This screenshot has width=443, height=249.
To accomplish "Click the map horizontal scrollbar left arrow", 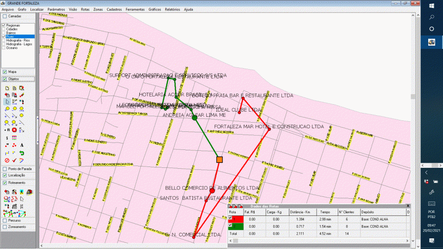I will pyautogui.click(x=42, y=246).
